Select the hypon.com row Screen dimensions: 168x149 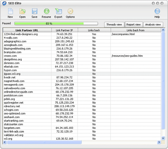[x=82, y=70]
